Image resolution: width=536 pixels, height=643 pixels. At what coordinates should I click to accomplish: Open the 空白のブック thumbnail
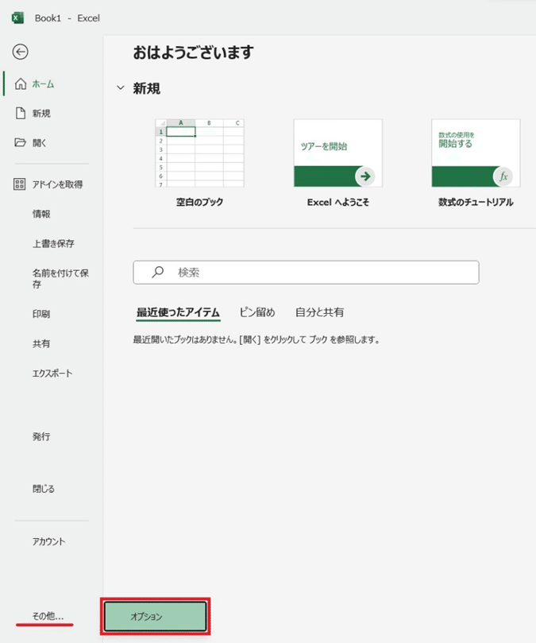tap(199, 153)
